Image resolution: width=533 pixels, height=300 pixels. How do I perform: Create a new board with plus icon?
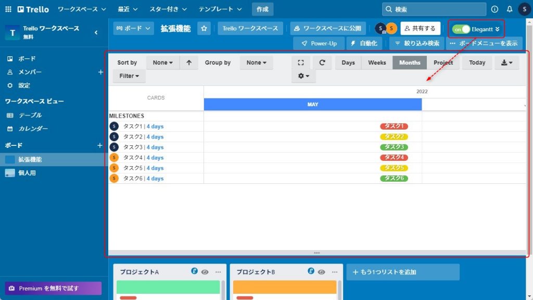pos(99,145)
